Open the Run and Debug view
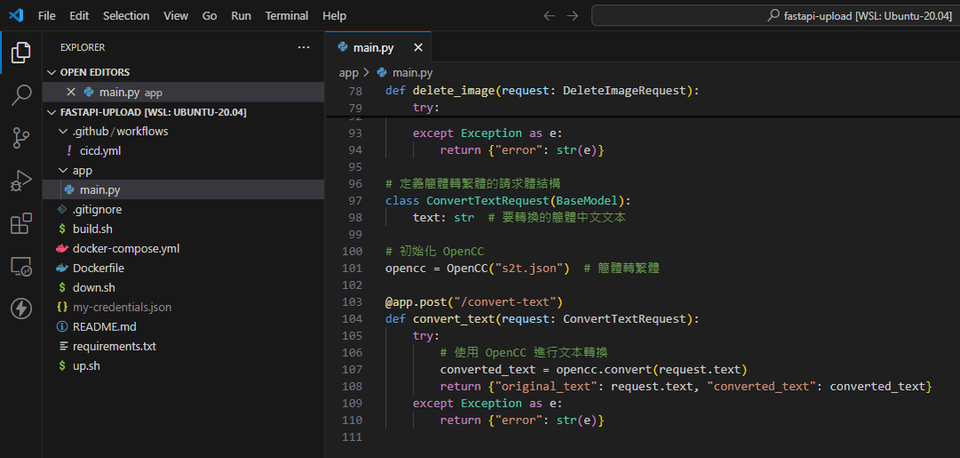The height and width of the screenshot is (458, 960). coord(20,181)
